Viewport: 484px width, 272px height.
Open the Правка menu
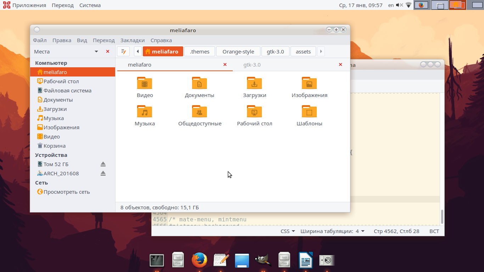62,40
